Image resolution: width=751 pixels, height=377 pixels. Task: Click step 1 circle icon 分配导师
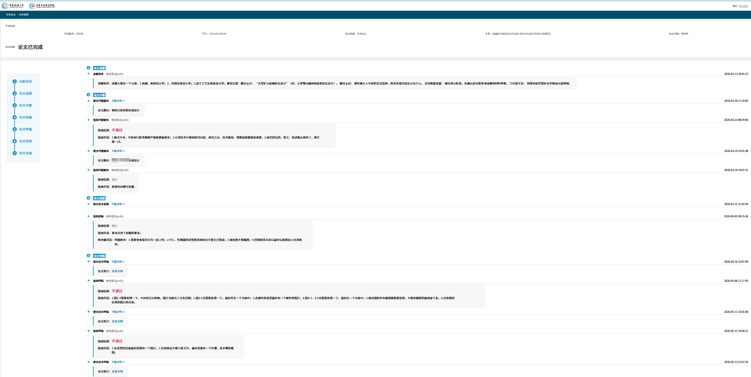pyautogui.click(x=14, y=81)
